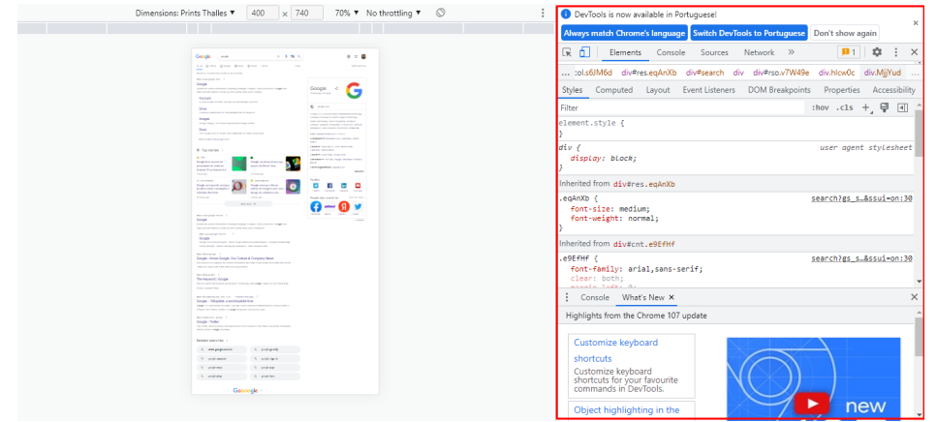The image size is (937, 422).
Task: Open the first search?gs_s stylesheet link for .eqAnXb
Action: point(861,198)
